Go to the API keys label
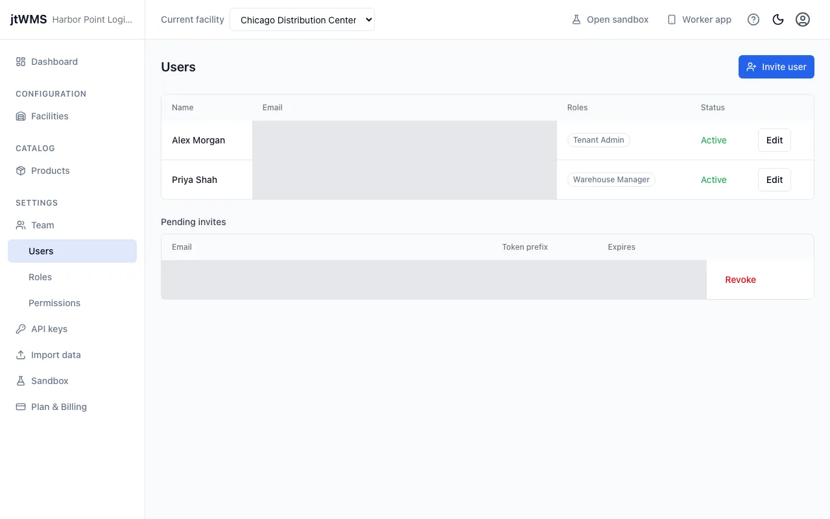Screen dimensions: 830x519 coord(49,329)
